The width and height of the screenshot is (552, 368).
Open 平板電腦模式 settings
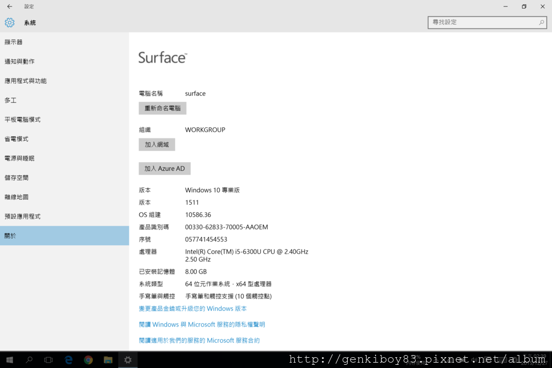coord(65,120)
